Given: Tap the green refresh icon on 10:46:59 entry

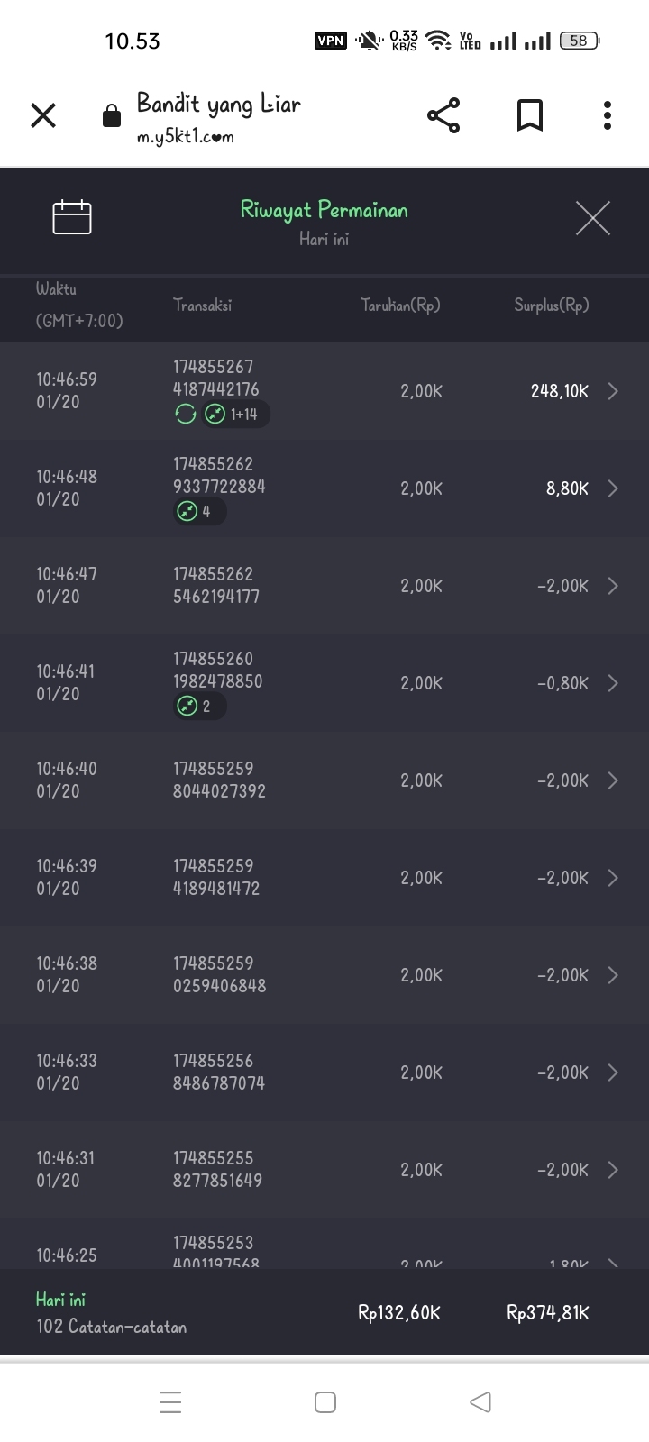Looking at the screenshot, I should point(186,415).
